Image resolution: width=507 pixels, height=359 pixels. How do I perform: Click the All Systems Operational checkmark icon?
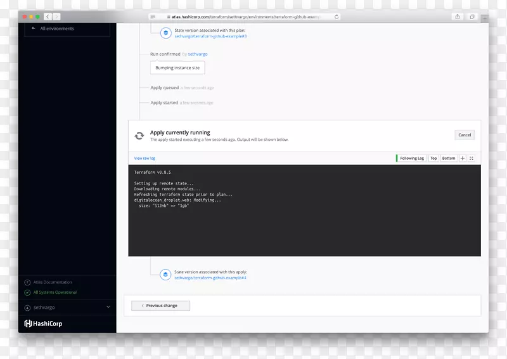click(27, 292)
